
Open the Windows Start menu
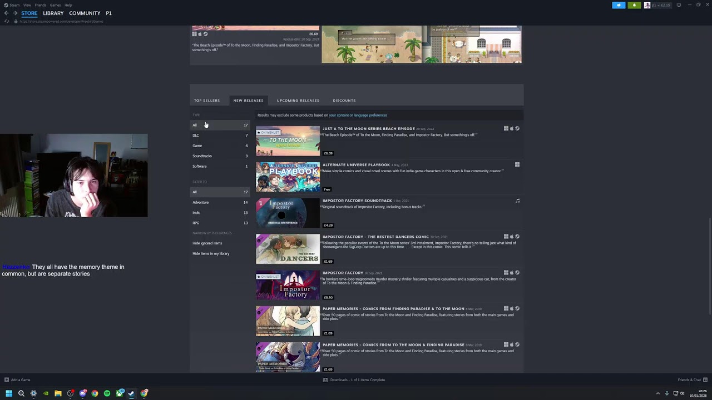pos(9,393)
